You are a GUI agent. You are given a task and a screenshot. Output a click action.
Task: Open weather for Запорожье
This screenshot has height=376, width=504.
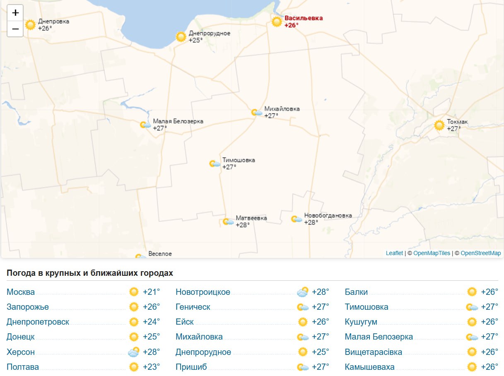pos(28,307)
